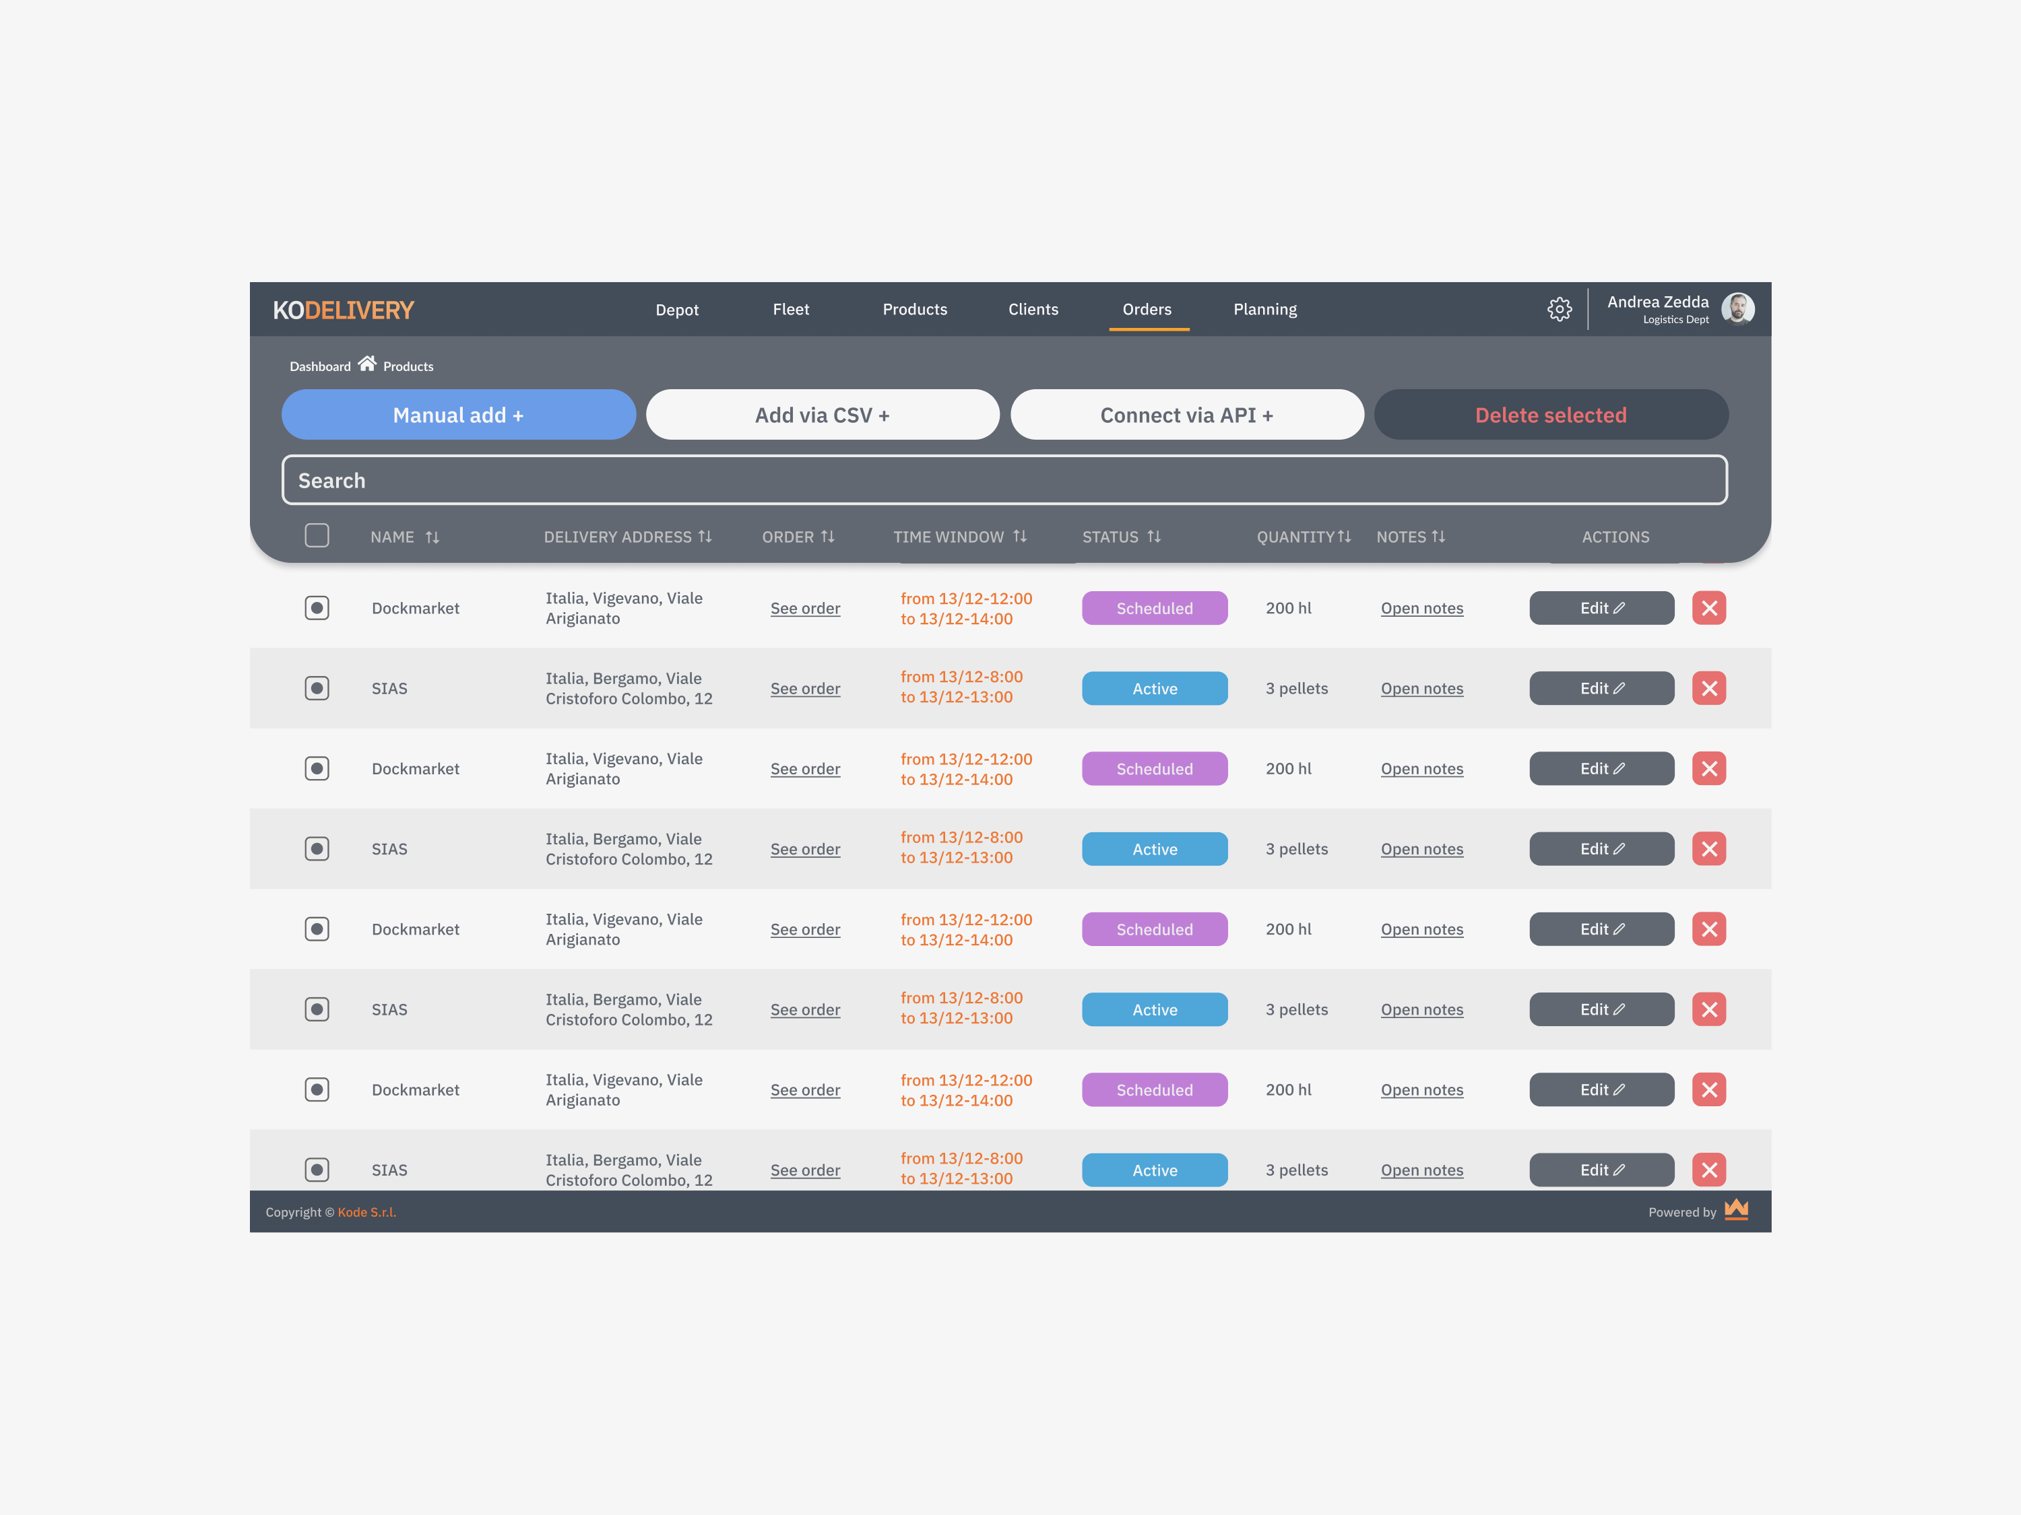2021x1515 pixels.
Task: Toggle checkbox for last SIAS row
Action: (x=317, y=1170)
